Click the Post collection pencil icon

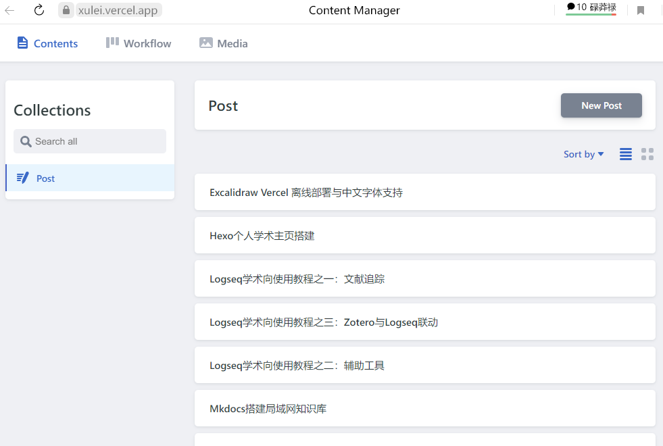(x=22, y=178)
